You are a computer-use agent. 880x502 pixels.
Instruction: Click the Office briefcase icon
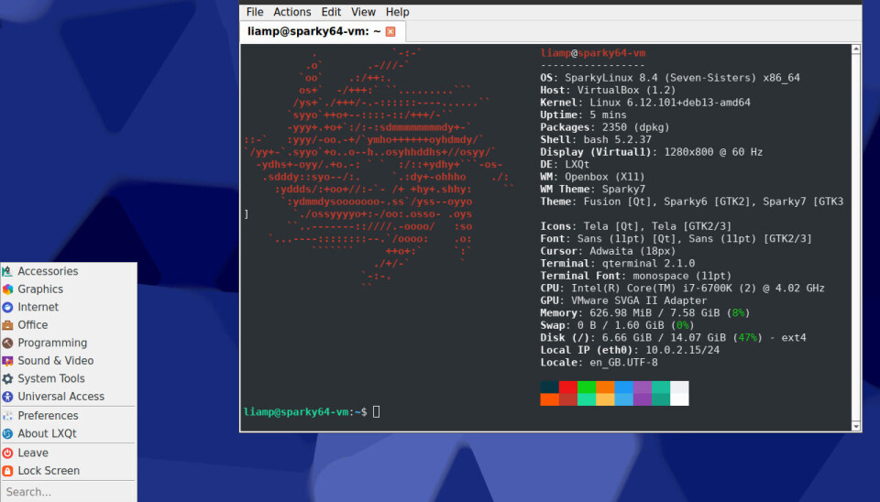tap(7, 325)
